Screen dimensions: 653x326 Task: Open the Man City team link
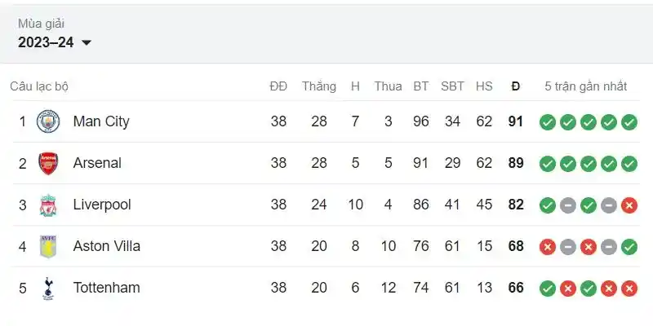[x=101, y=121]
